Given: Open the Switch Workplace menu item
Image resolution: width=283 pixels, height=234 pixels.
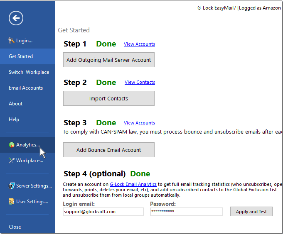Looking at the screenshot, I should click(x=27, y=72).
